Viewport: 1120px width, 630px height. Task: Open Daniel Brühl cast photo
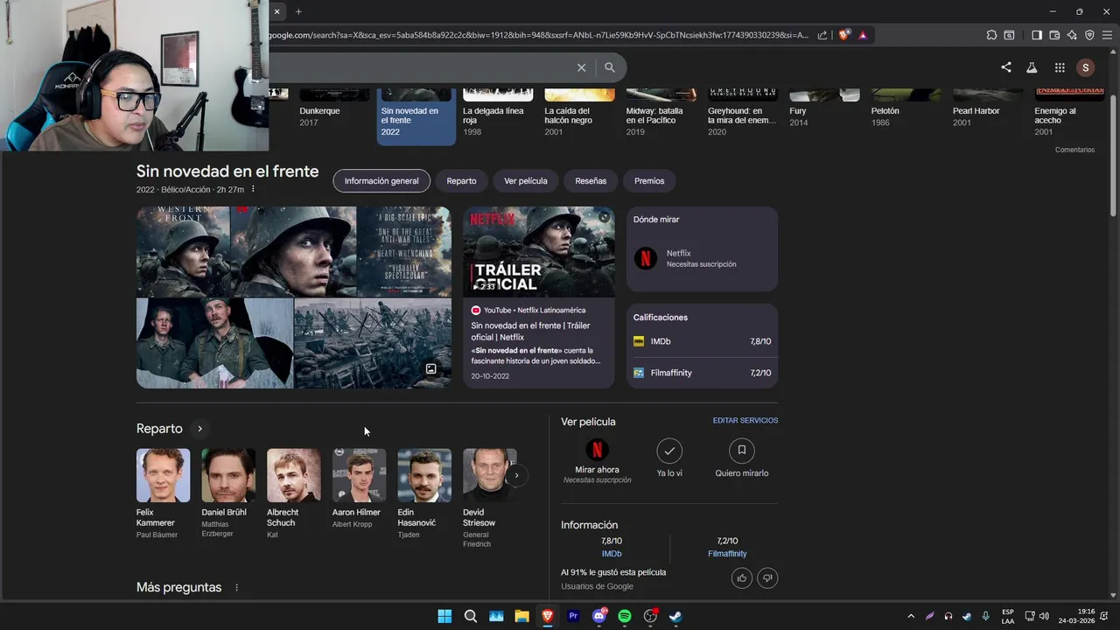(228, 475)
